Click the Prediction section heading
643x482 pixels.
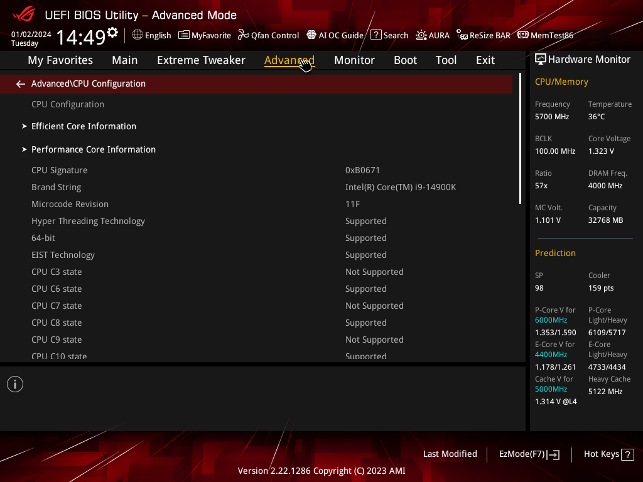coord(555,253)
